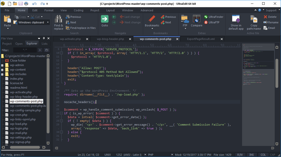Open the Coding ribbon tab
Viewport: 281px width, 157px height.
tap(79, 10)
